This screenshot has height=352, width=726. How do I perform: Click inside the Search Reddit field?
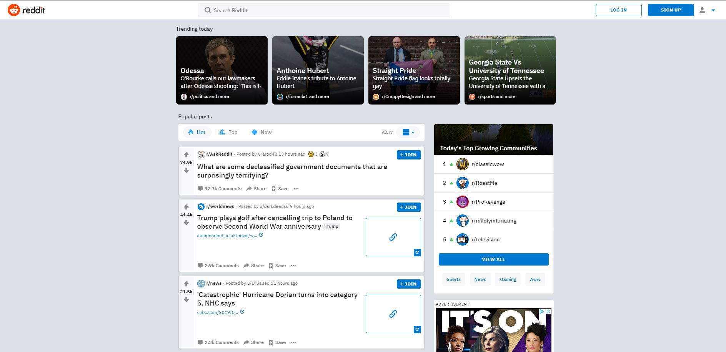324,10
